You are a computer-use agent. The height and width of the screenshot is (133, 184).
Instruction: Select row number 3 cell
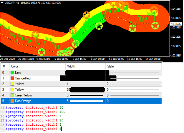point(5,90)
